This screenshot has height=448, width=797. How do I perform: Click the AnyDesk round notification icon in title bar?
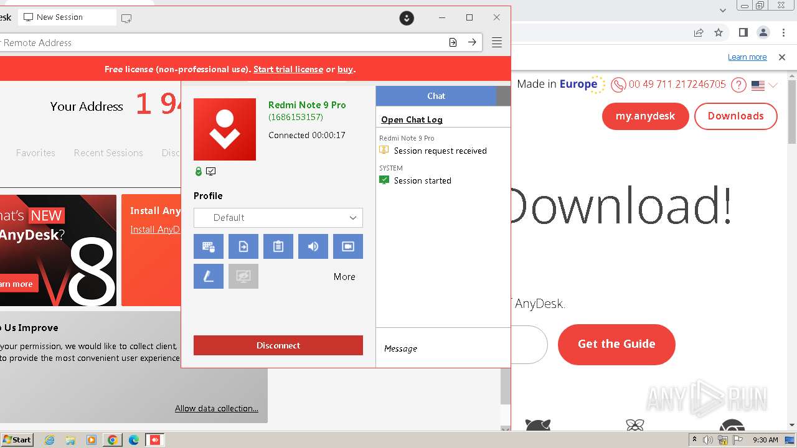pos(407,18)
